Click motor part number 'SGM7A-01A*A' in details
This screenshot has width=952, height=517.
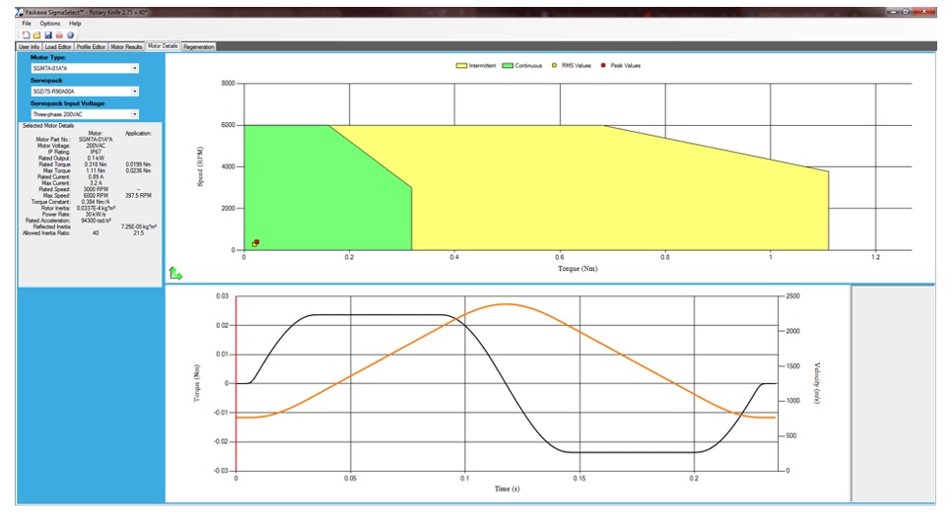tap(96, 140)
